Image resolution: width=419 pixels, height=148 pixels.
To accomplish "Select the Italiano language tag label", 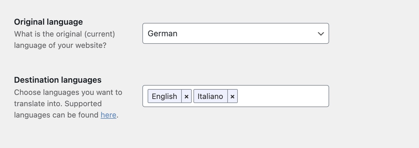I will coord(210,96).
